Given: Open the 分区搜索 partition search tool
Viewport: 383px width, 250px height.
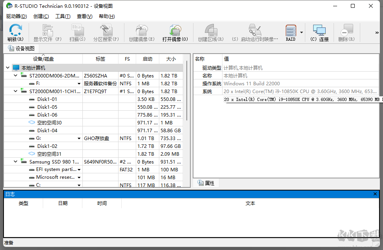Looking at the screenshot, I should (x=105, y=32).
